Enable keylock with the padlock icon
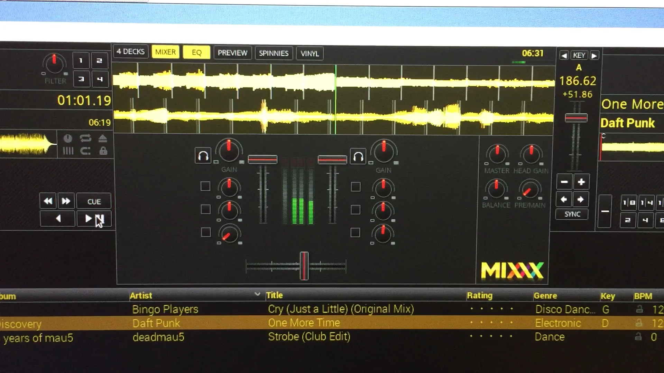664x373 pixels. click(x=103, y=150)
